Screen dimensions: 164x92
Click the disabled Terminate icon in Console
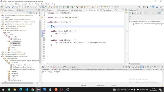(x=124, y=67)
